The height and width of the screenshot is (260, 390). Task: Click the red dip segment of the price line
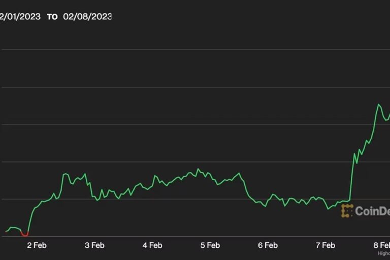click(x=25, y=234)
